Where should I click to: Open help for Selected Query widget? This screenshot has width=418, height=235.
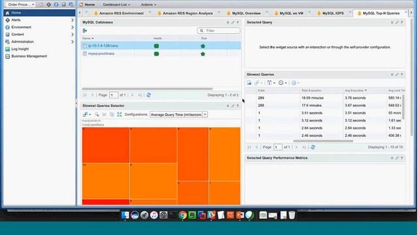click(402, 22)
